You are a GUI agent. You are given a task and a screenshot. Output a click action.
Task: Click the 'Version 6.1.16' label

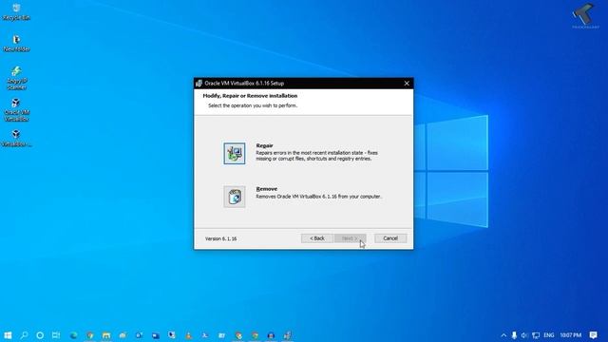[220, 238]
